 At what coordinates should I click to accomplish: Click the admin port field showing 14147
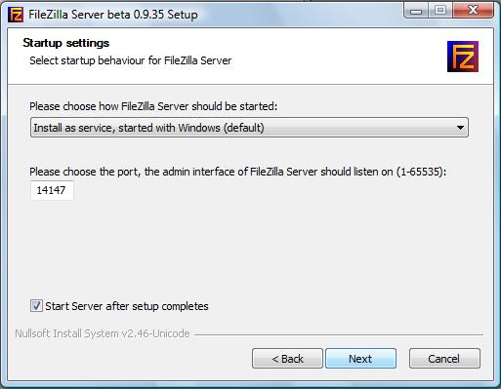(x=52, y=190)
